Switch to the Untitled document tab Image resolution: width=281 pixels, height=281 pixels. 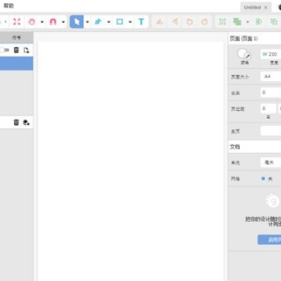tap(252, 7)
